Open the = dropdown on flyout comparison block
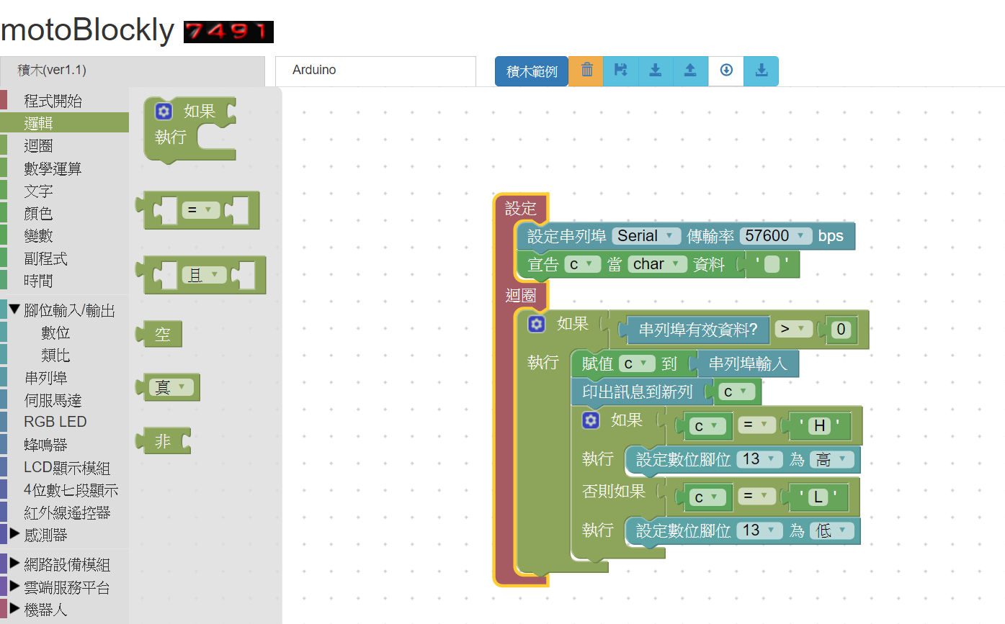 [x=200, y=210]
